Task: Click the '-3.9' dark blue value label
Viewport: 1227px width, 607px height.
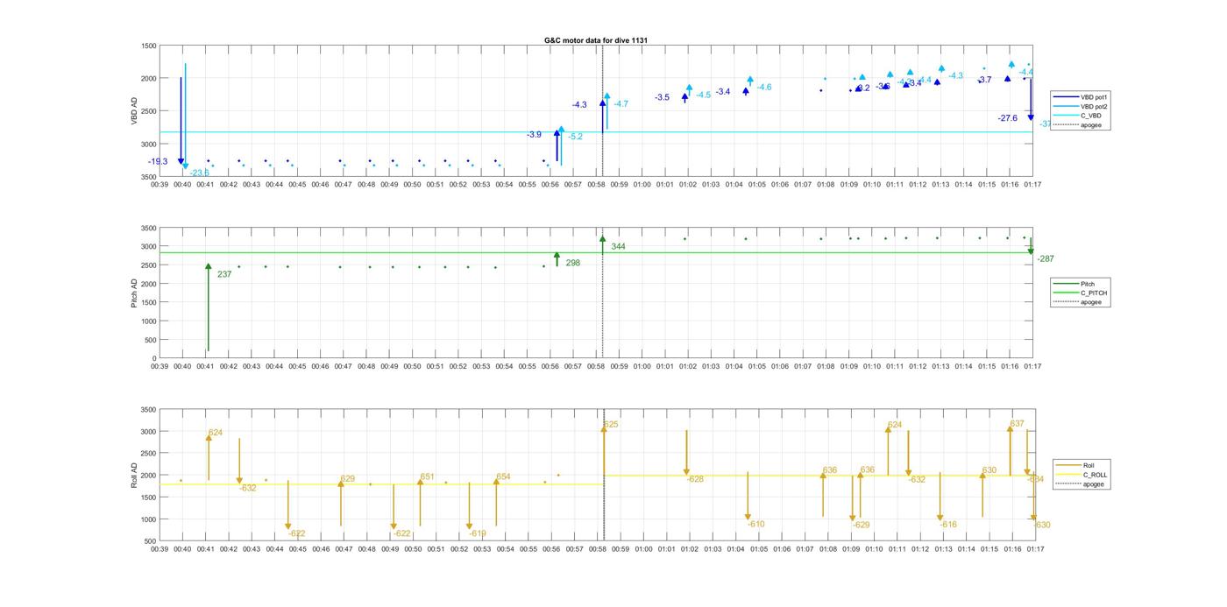Action: click(534, 135)
